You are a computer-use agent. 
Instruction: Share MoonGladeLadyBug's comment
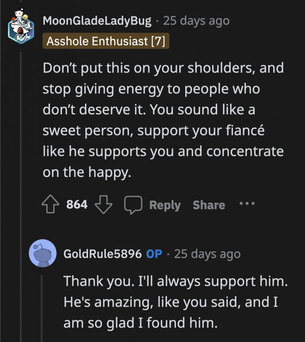point(209,205)
